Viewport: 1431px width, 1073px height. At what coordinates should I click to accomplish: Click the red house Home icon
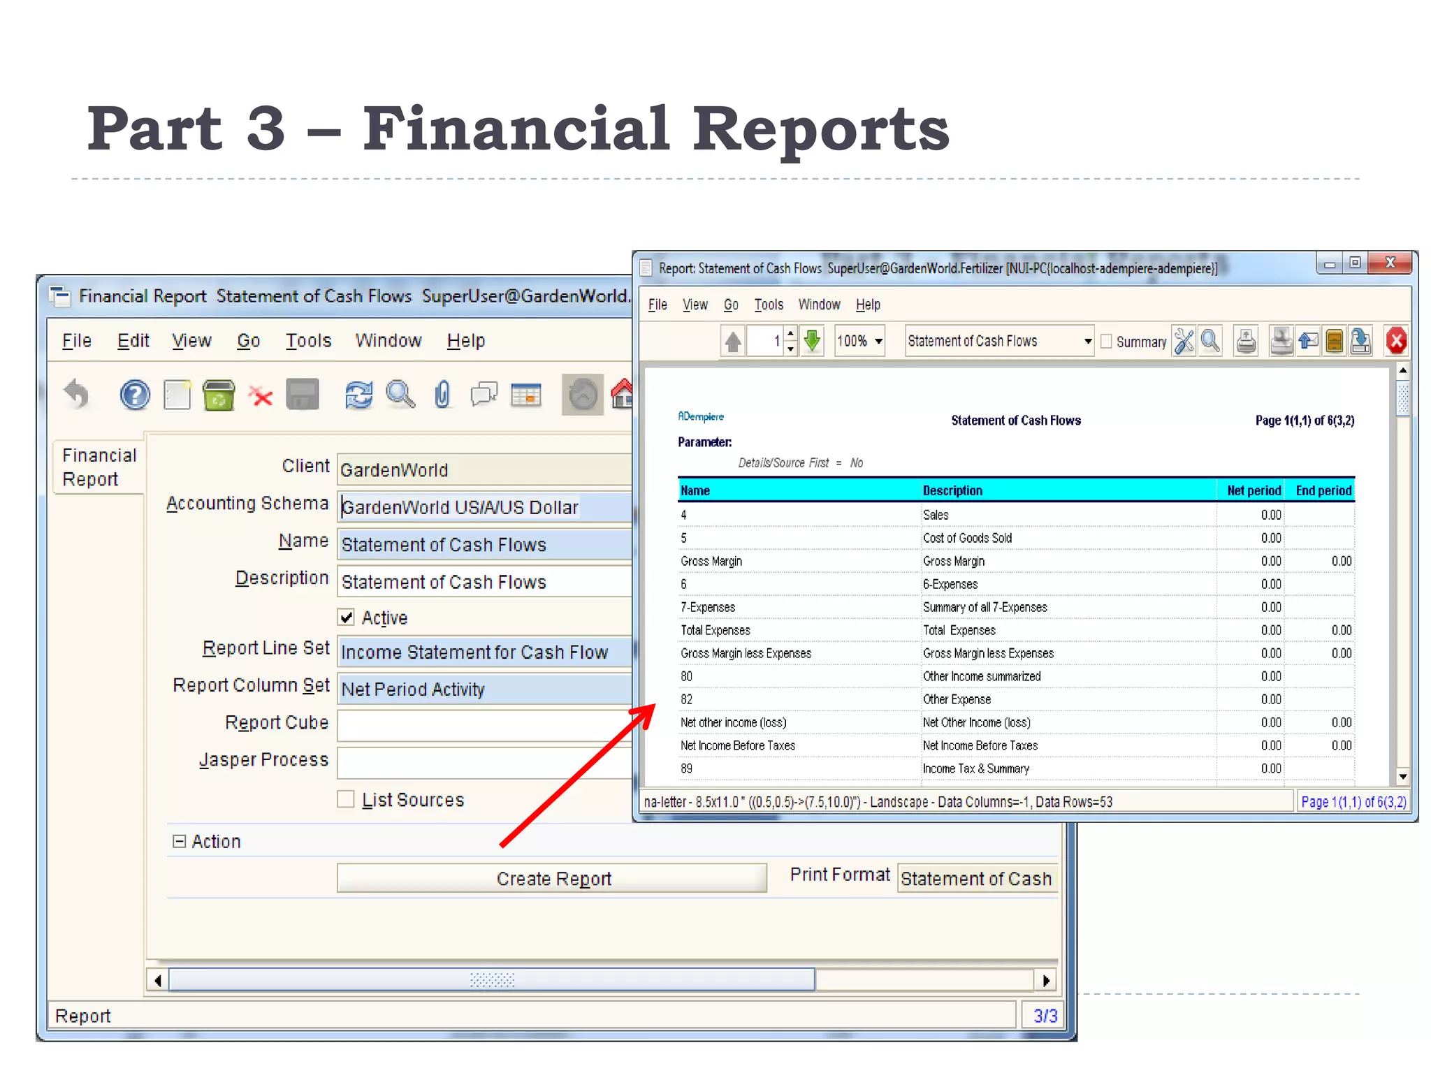(622, 395)
